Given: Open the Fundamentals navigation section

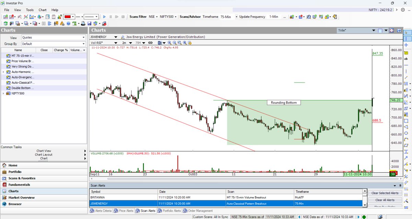Looking at the screenshot, I should 44,185.
